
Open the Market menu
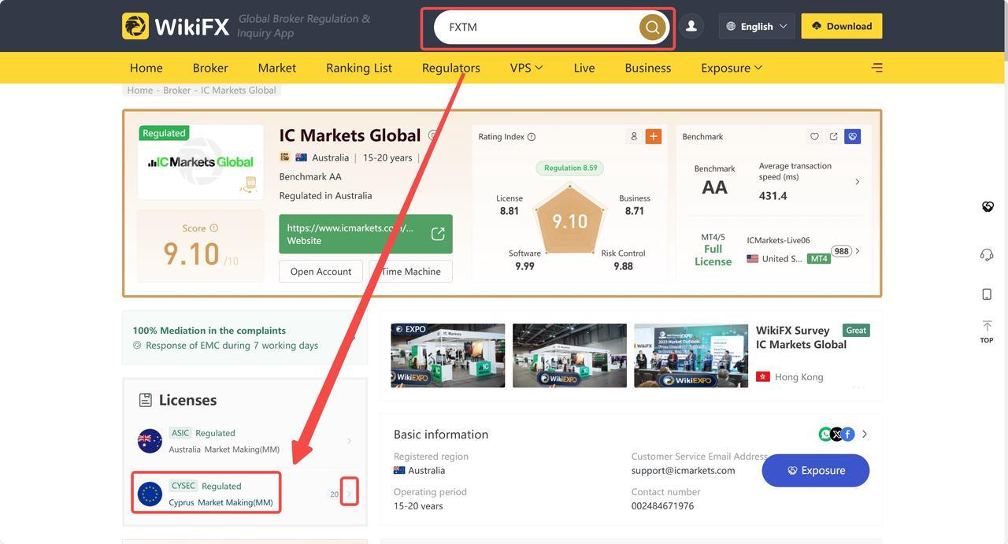[277, 68]
